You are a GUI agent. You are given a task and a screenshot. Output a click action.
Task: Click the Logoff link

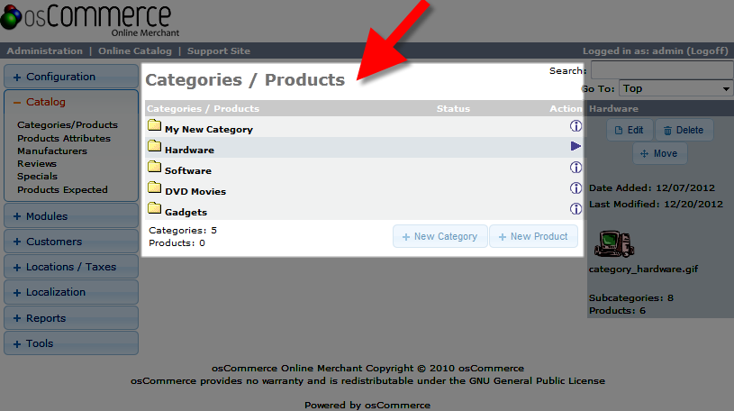(706, 51)
